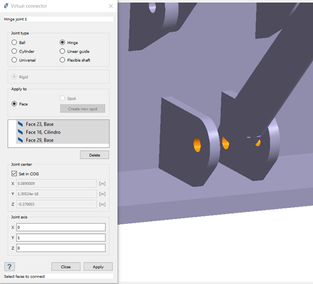Click the Close button
Image resolution: width=313 pixels, height=284 pixels.
point(66,267)
